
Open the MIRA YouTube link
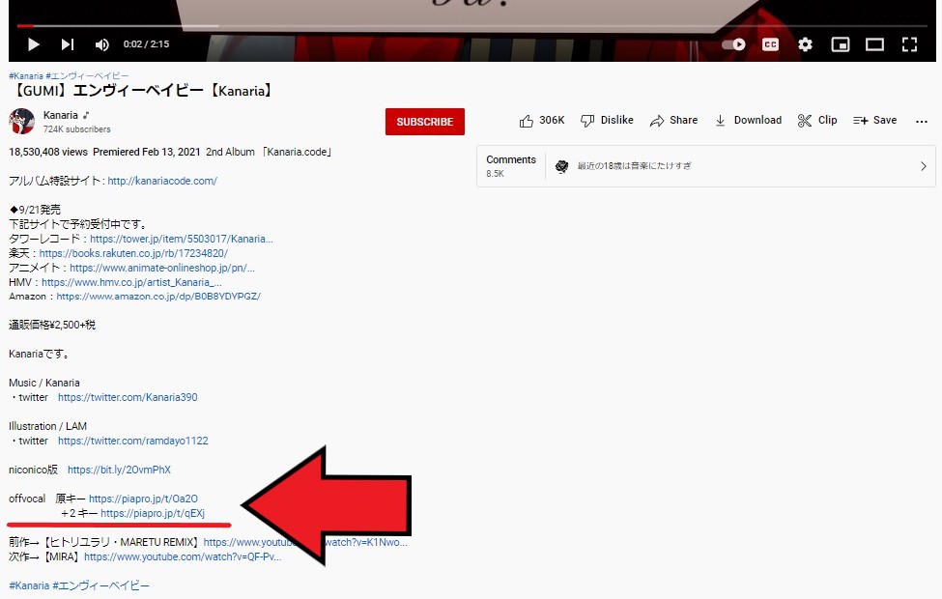[183, 556]
